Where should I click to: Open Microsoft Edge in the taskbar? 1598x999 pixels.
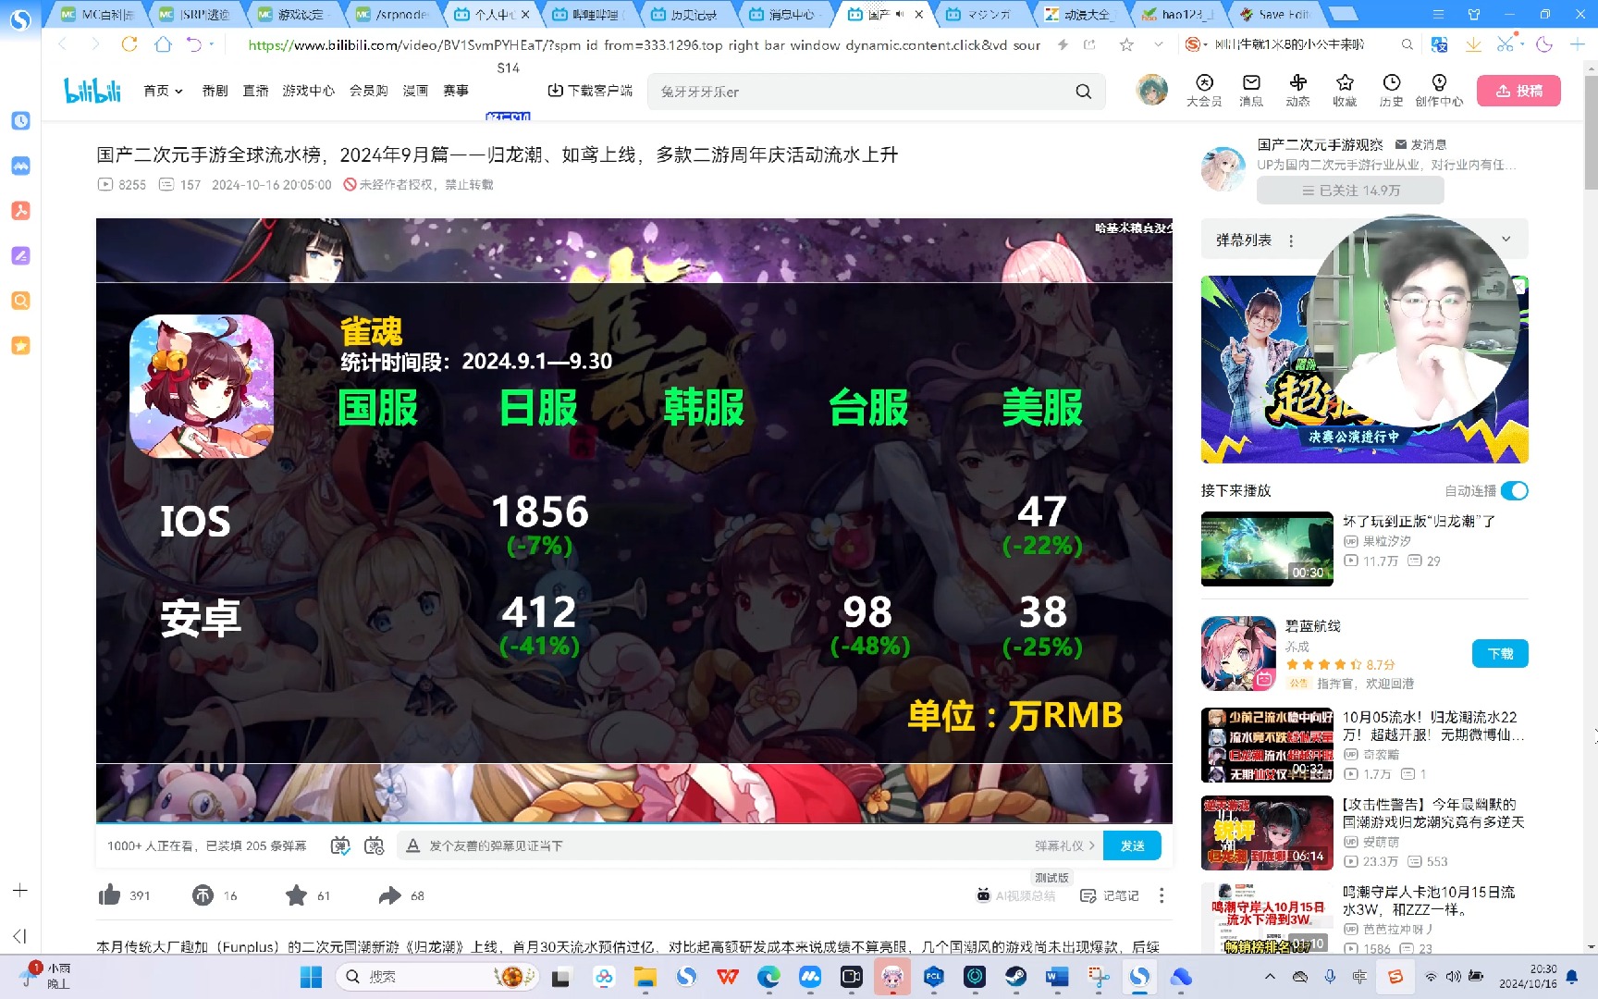click(768, 977)
